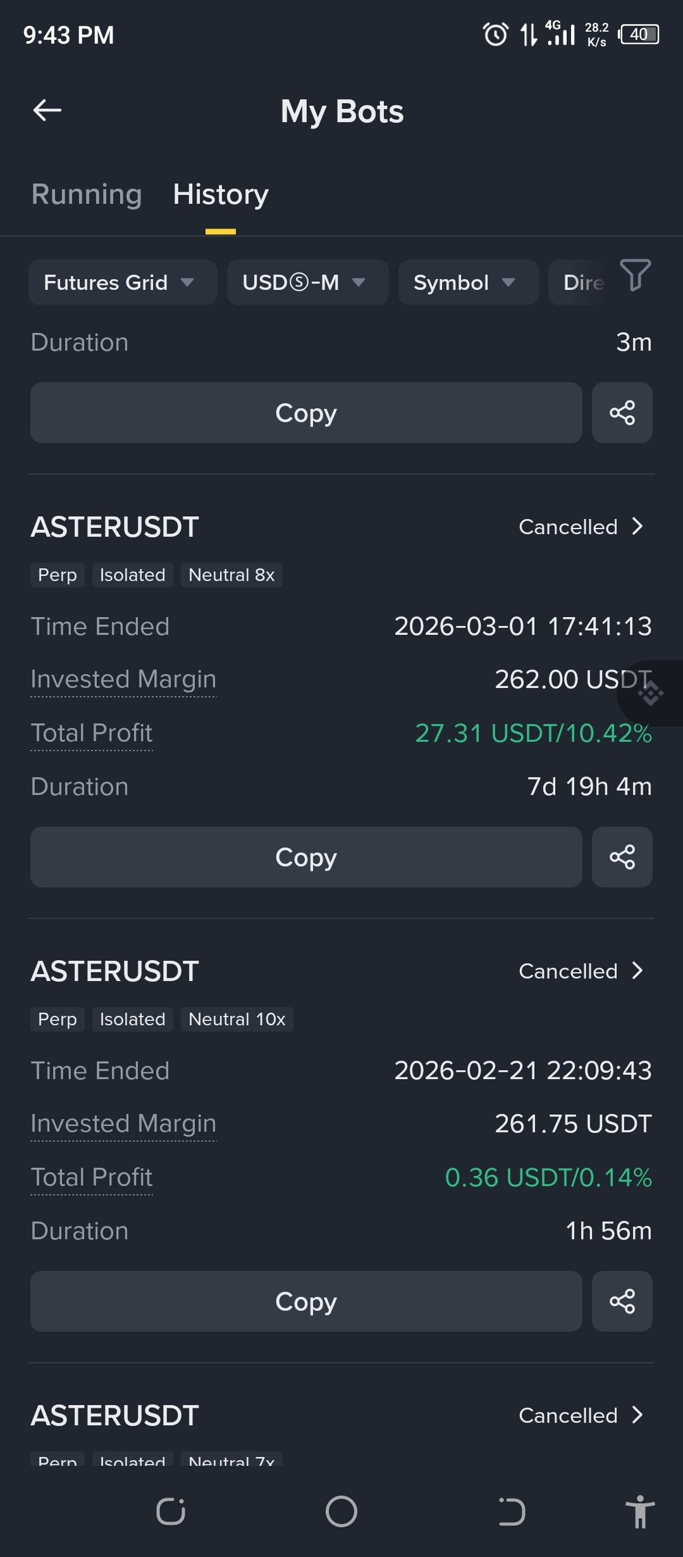Copy the Neutral 10x ASTERUSDT bot
Viewport: 683px width, 1557px height.
(x=306, y=1301)
